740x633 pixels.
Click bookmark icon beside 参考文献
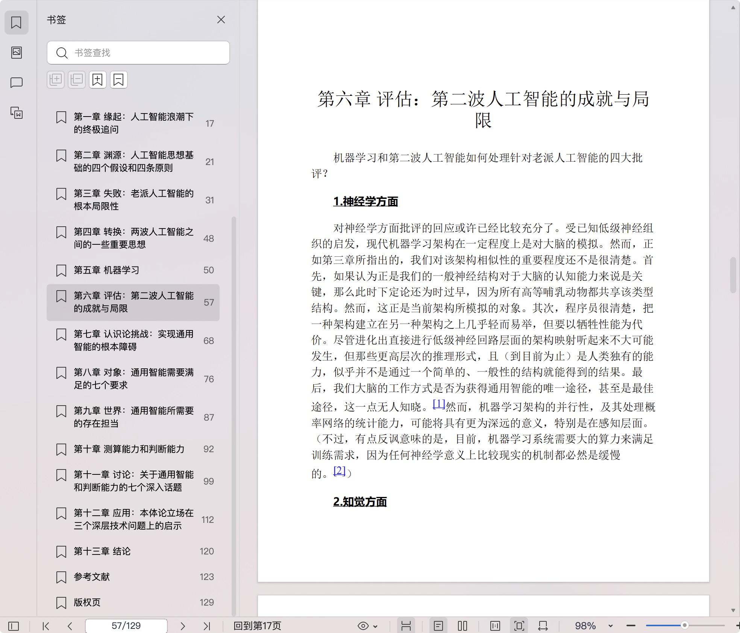point(61,577)
